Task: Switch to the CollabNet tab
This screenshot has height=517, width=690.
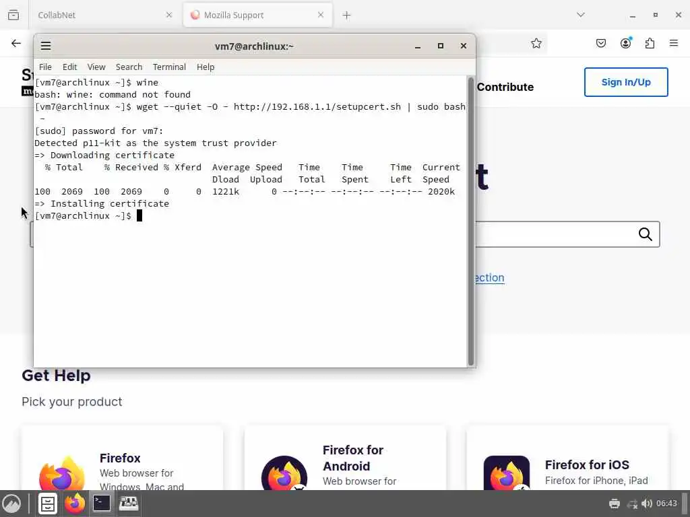Action: tap(104, 15)
